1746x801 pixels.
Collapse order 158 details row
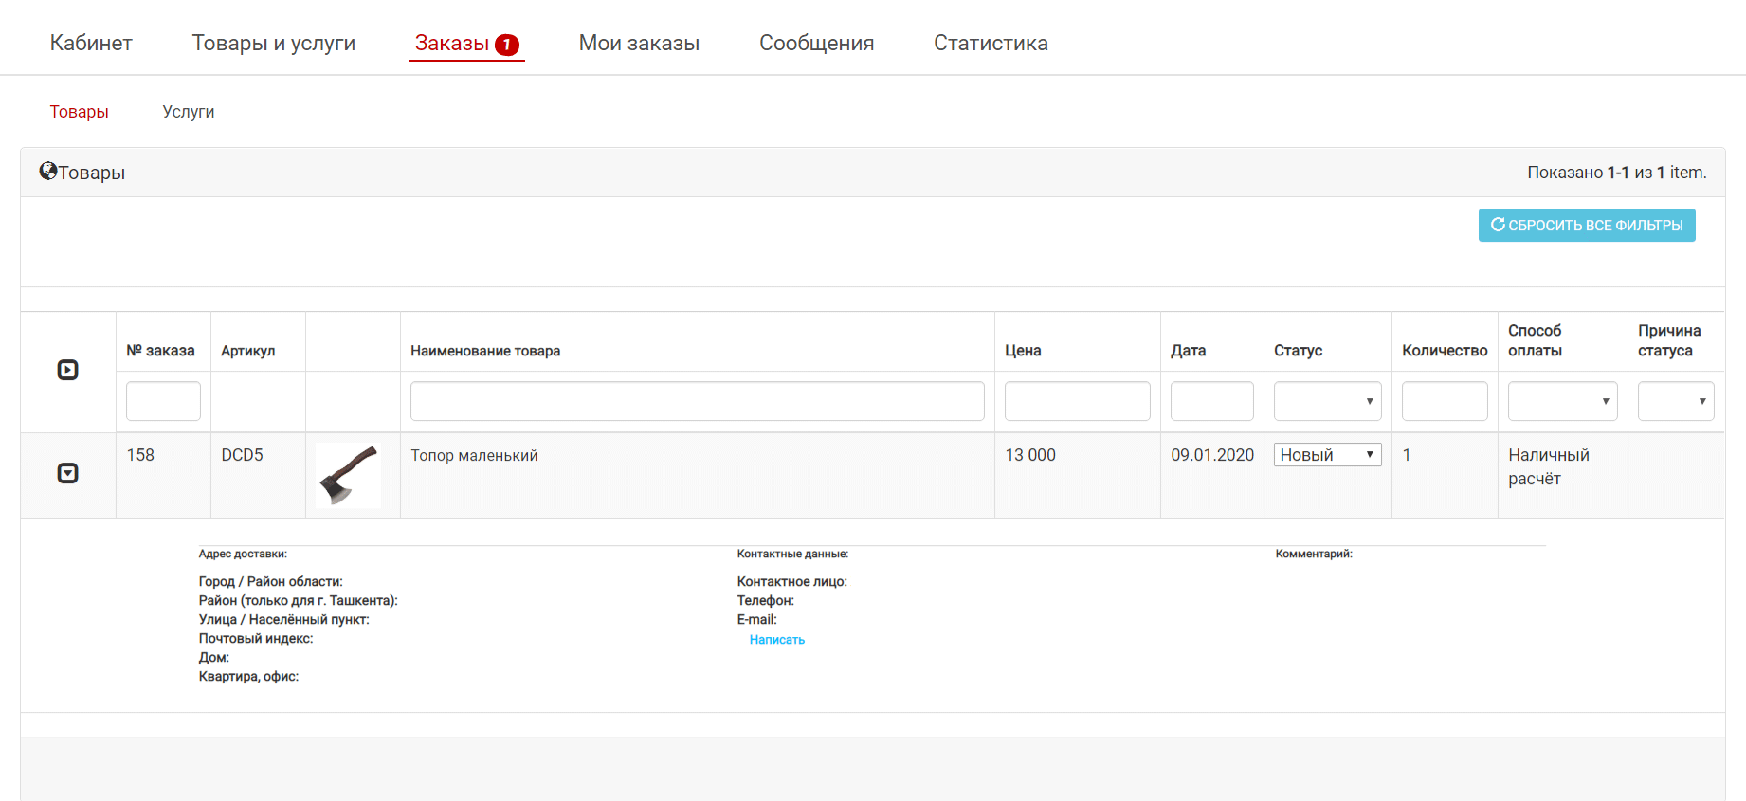(67, 473)
